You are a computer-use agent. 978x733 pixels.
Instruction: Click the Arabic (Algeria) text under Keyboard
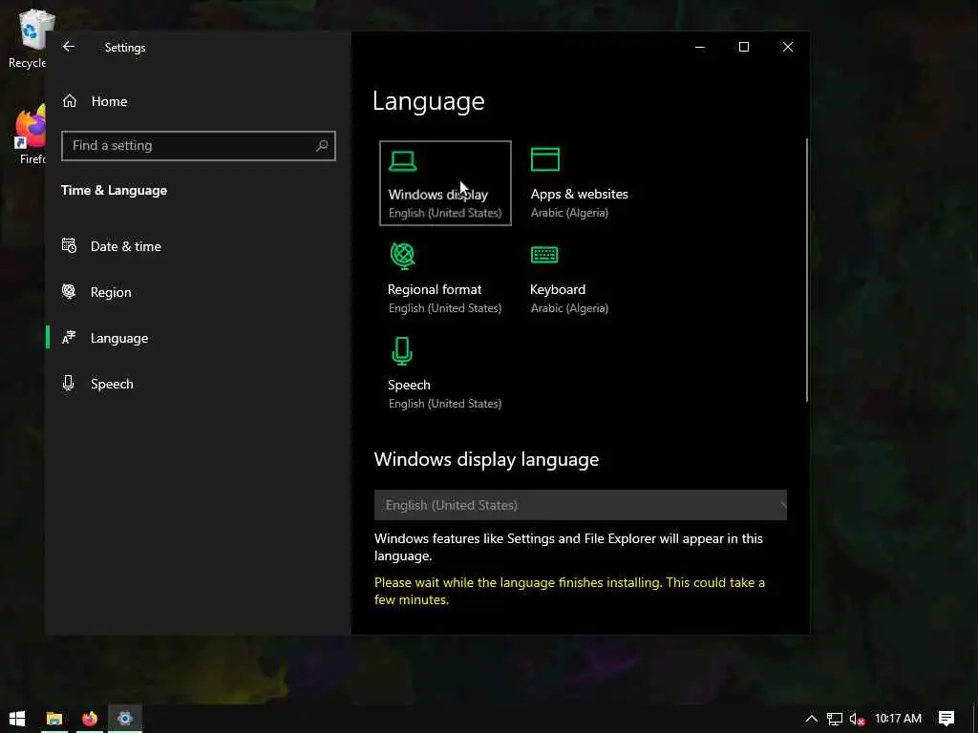(569, 308)
